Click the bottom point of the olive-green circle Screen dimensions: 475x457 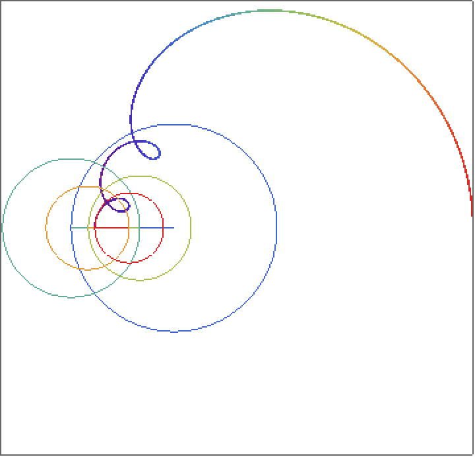[139, 280]
